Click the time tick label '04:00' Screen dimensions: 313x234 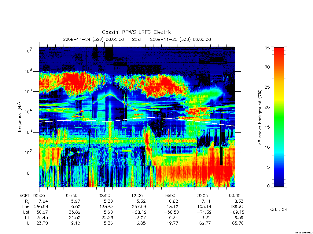point(72,196)
